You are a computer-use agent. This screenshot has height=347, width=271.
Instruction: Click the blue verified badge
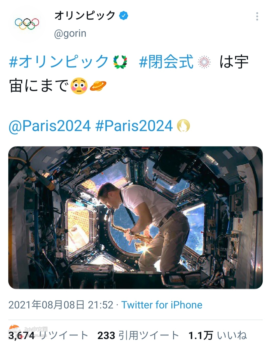tap(123, 16)
